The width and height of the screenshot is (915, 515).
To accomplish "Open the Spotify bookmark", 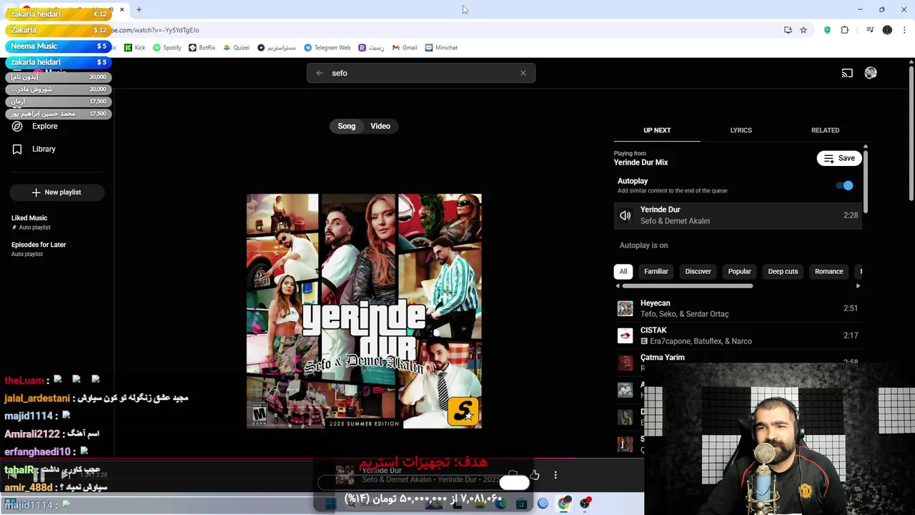I will pos(167,48).
